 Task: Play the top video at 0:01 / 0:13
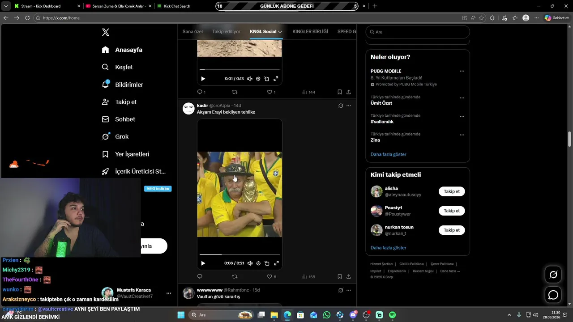point(203,79)
